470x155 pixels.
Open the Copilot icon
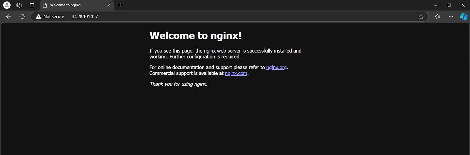464,17
